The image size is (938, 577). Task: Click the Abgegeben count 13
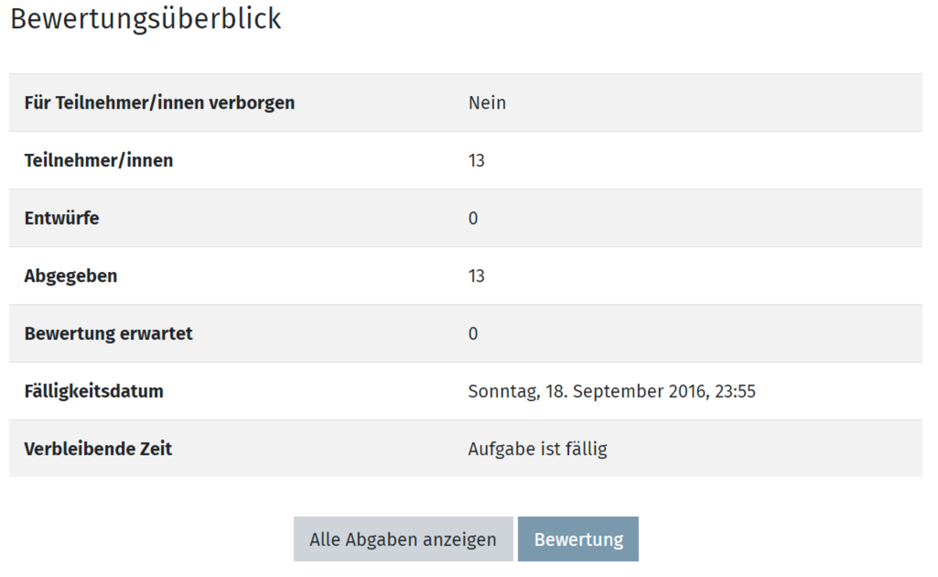476,276
